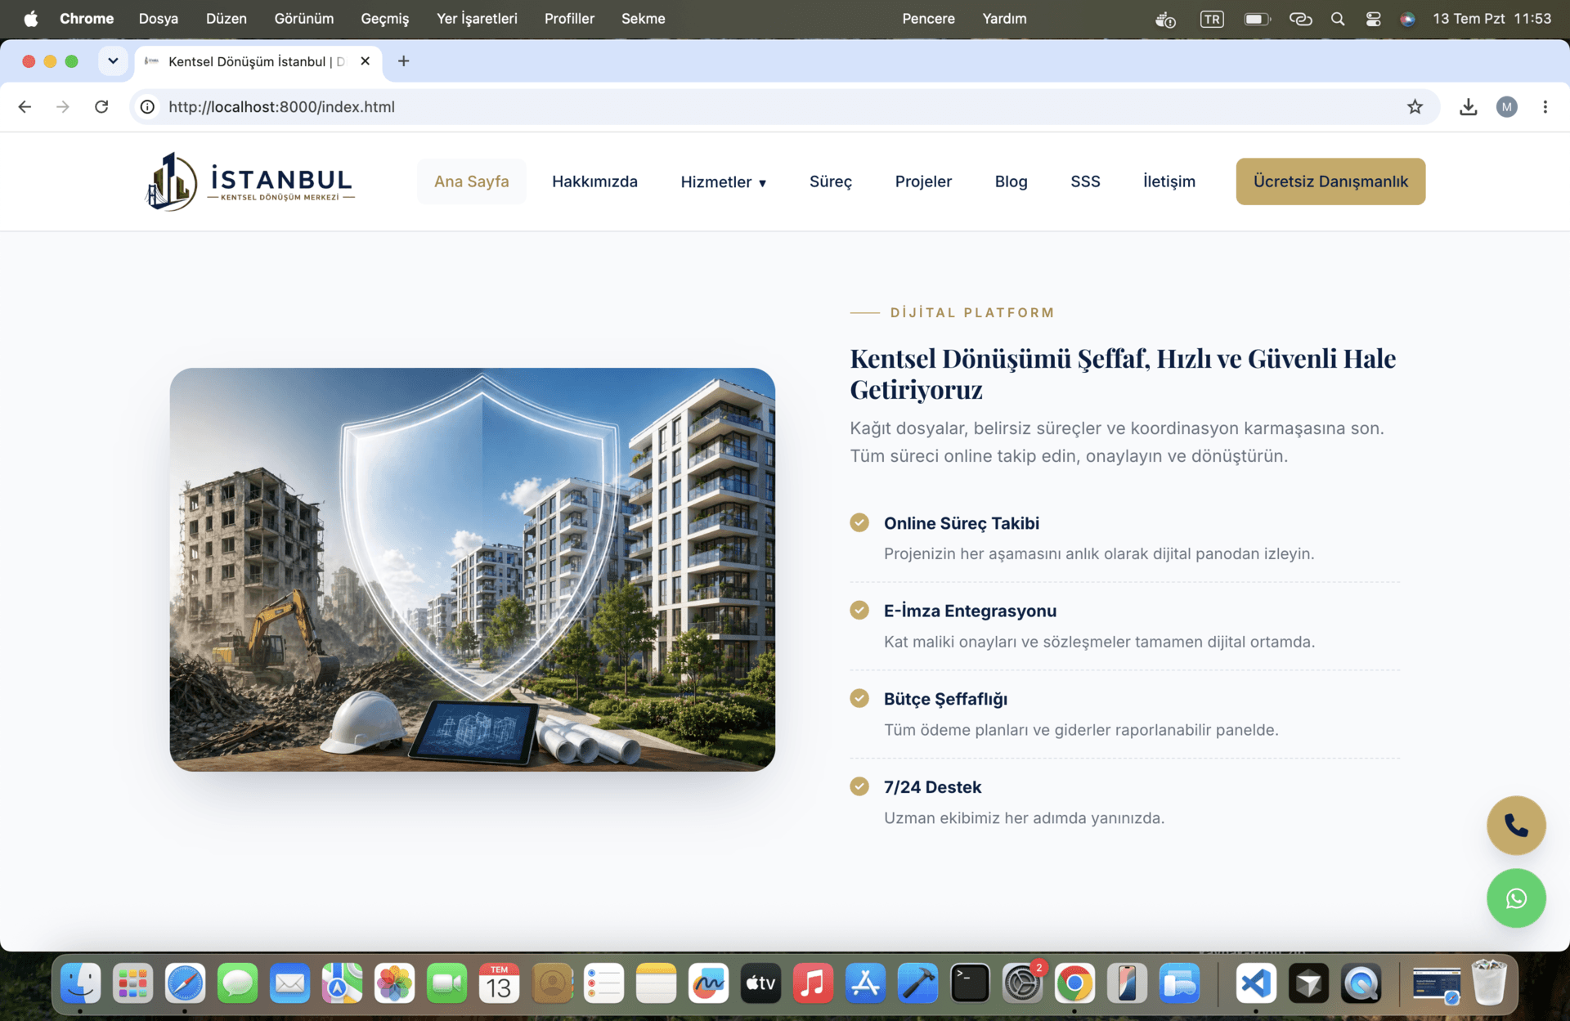Click the Istanbul Kentsel Dönüşüm Merkezi logo

249,181
